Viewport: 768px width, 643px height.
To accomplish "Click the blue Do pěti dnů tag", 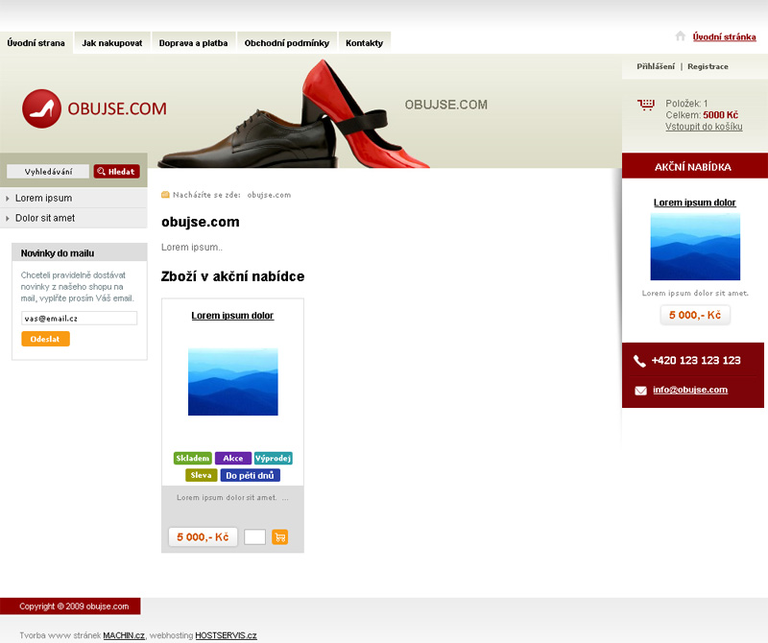I will [251, 475].
